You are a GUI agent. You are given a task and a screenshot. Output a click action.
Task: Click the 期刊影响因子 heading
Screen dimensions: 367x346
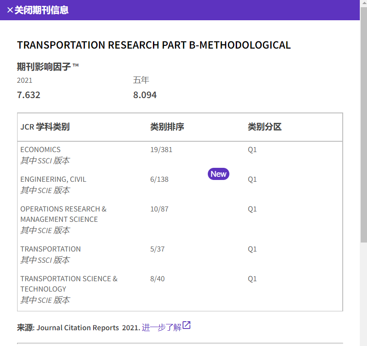pyautogui.click(x=48, y=67)
